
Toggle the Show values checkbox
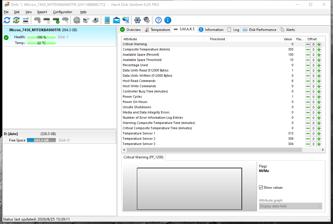click(x=261, y=188)
